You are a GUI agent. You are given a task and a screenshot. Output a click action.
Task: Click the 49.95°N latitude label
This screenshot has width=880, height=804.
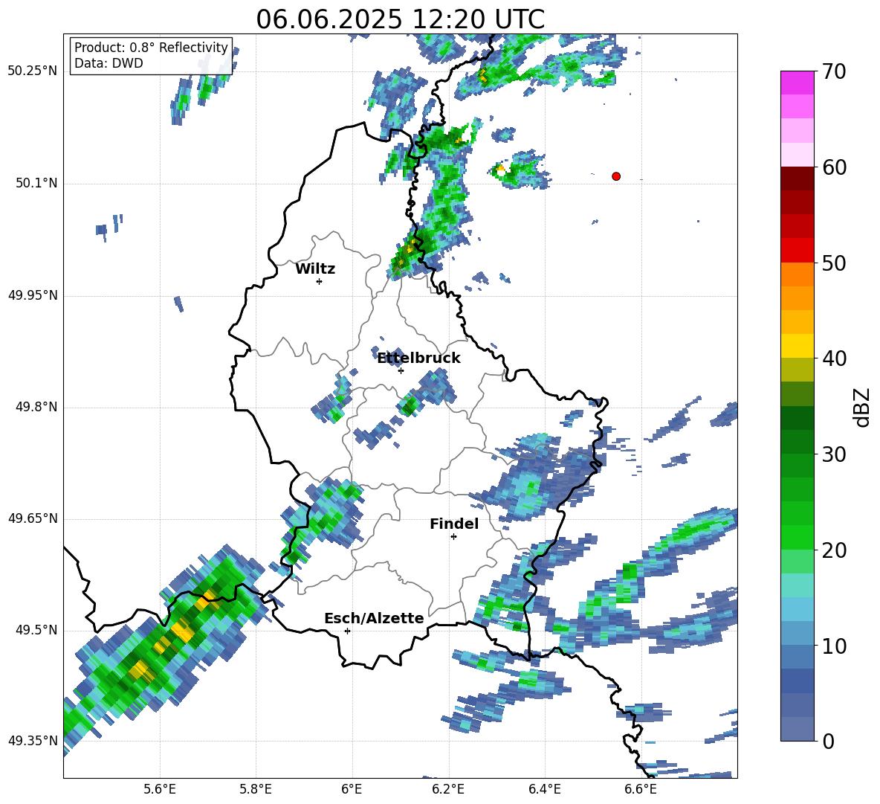click(33, 295)
